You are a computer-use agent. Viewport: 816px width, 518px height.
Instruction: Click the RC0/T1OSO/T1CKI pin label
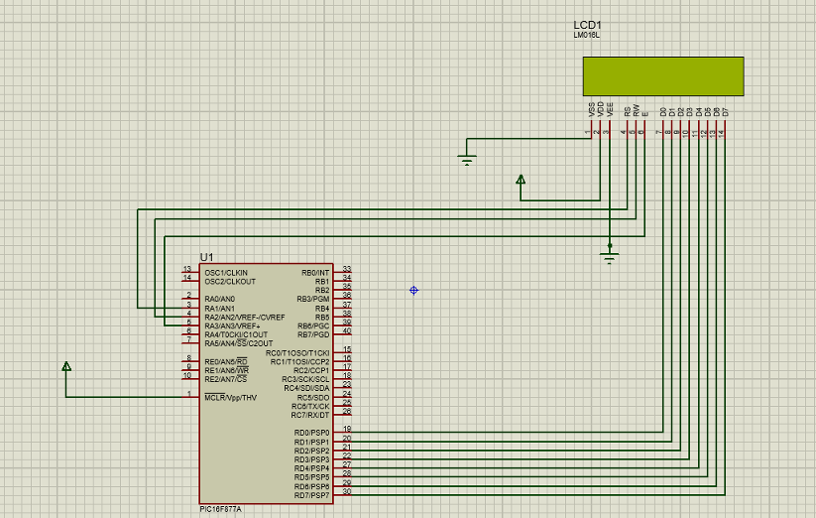click(297, 353)
